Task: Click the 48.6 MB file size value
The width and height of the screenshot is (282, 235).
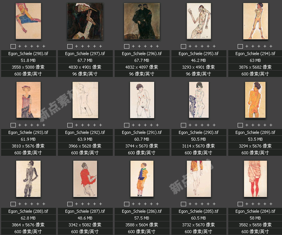Action: (x=85, y=218)
